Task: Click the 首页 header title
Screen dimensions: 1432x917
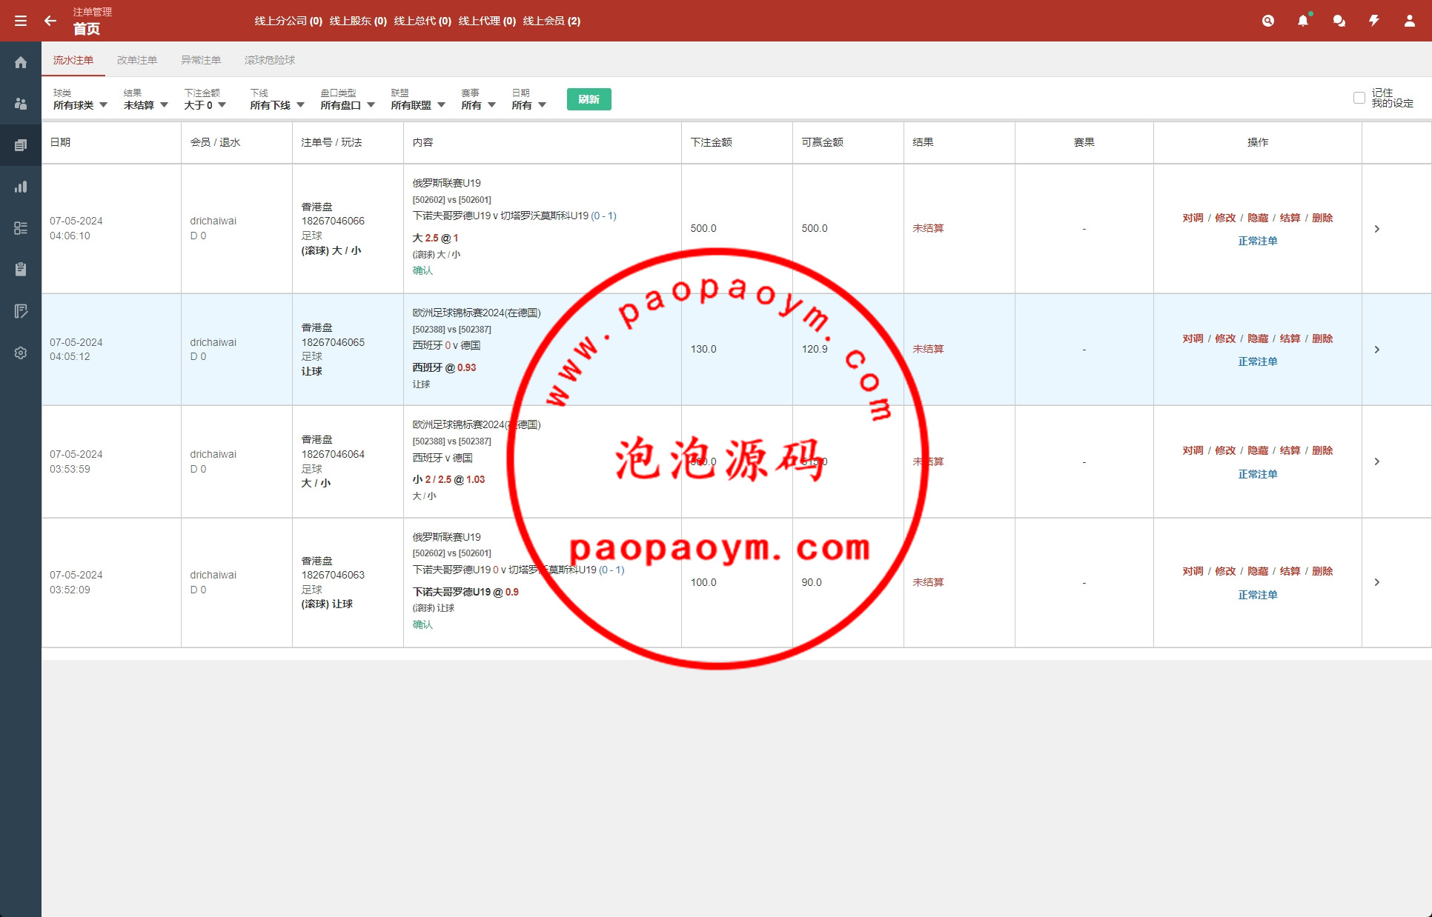Action: (87, 29)
